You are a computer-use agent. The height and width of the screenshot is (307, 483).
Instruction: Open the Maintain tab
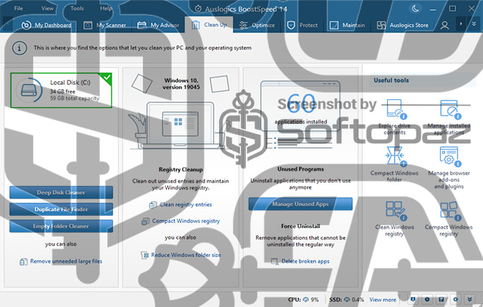coord(347,25)
